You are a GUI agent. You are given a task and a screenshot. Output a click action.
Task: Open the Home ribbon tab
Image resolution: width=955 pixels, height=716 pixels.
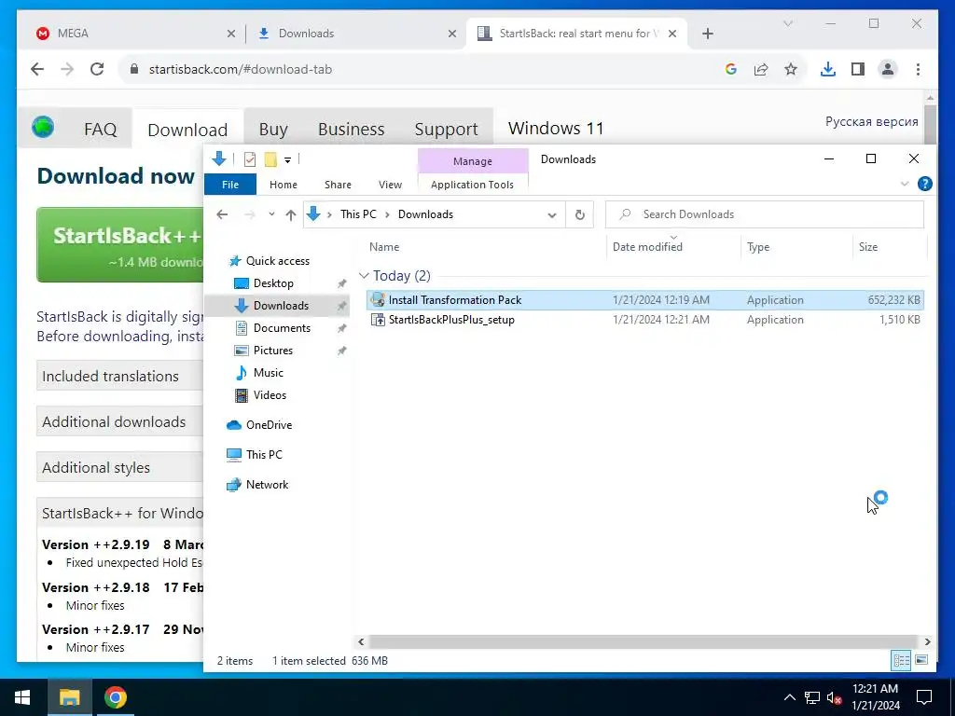point(284,185)
